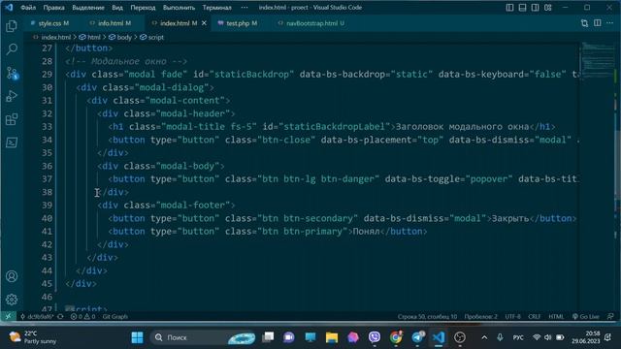The height and width of the screenshot is (349, 621).
Task: Toggle secondary sidebar layout icon
Action: click(x=535, y=8)
